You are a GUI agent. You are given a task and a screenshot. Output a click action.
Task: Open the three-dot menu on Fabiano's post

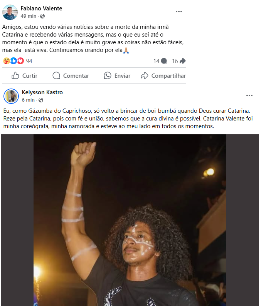(179, 12)
